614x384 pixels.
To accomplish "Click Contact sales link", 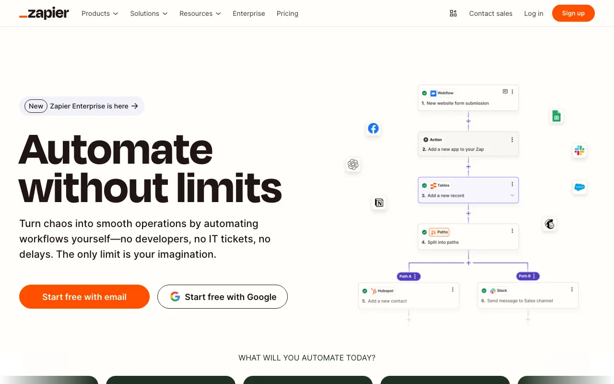I will [x=491, y=13].
